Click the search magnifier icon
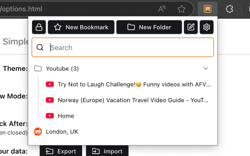250x156 pixels. coord(40,48)
